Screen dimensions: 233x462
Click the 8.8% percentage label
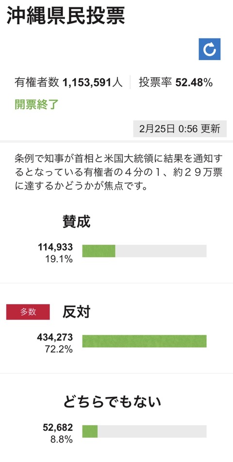[x=61, y=440]
